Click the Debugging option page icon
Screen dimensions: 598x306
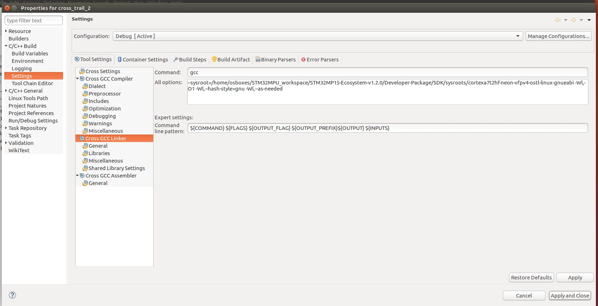(85, 116)
